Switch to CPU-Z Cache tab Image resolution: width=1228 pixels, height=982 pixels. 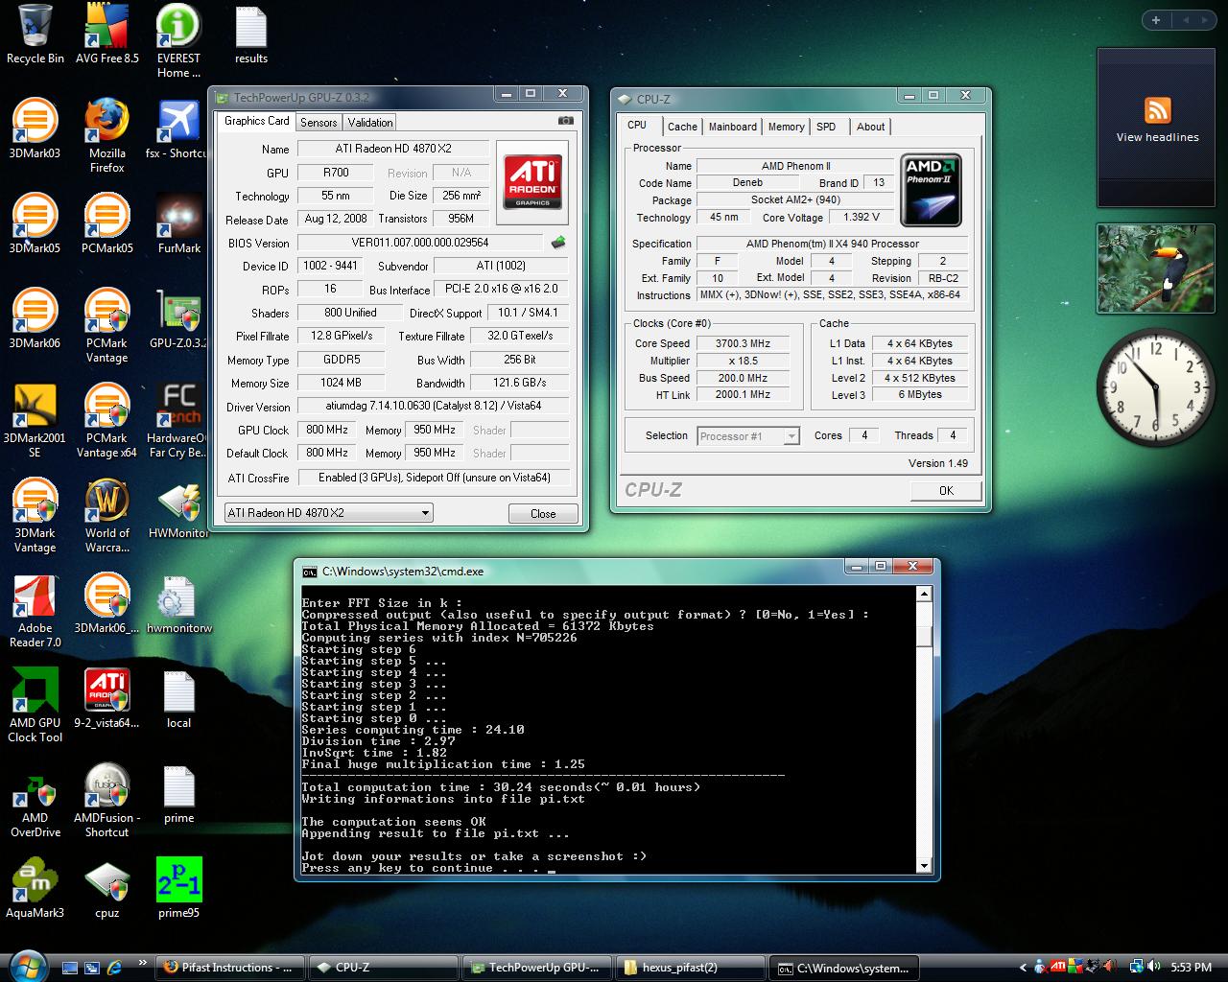coord(682,127)
